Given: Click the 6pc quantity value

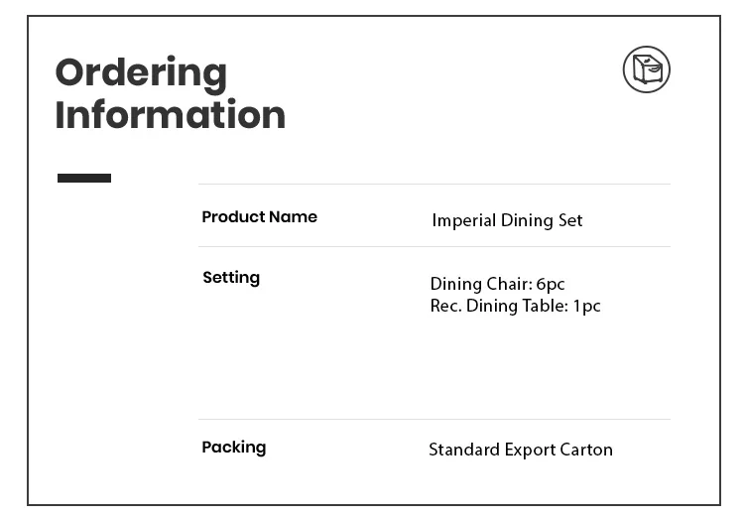Looking at the screenshot, I should (551, 285).
